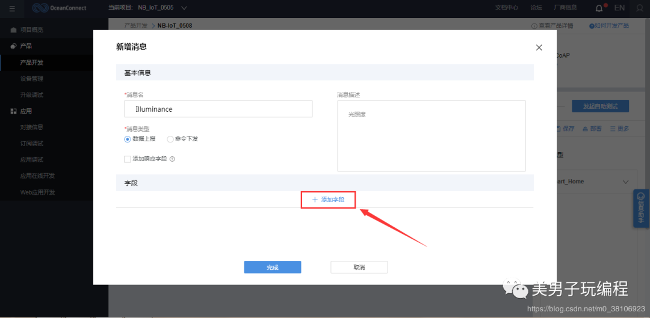Click the user profile icon

[640, 8]
